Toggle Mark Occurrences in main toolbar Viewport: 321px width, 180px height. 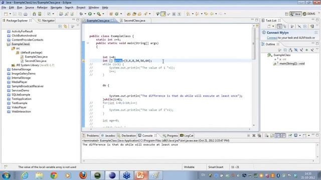coord(163,14)
